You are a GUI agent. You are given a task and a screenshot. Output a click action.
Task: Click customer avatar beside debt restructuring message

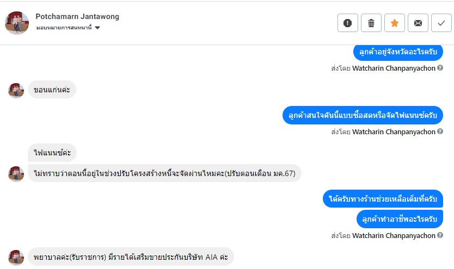[x=16, y=173]
